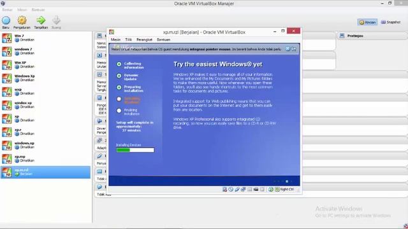Select the 'windows 7' virtual machine entry
Image resolution: width=408 pixels, height=229 pixels.
[x=45, y=52]
